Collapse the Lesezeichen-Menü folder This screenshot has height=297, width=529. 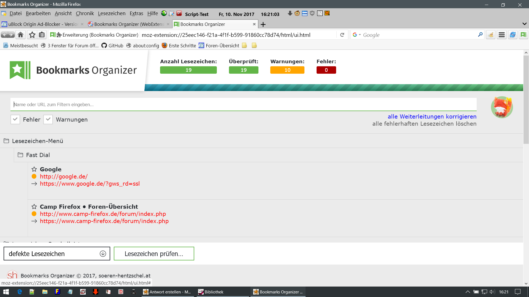tap(37, 141)
